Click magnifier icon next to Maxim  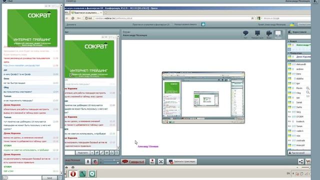[x=308, y=88]
